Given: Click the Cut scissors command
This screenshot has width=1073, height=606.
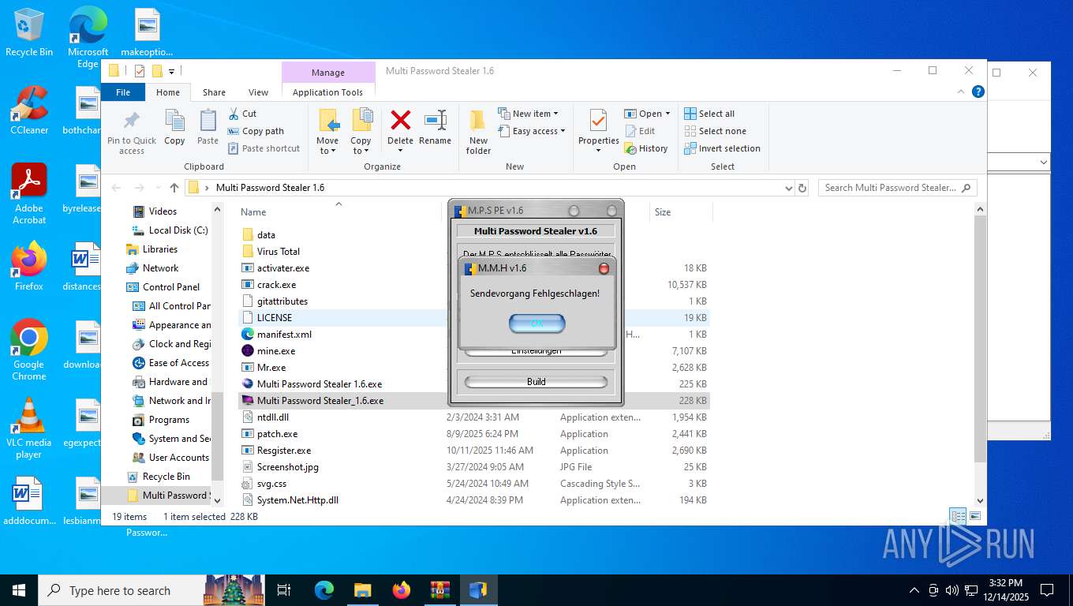Looking at the screenshot, I should [242, 114].
